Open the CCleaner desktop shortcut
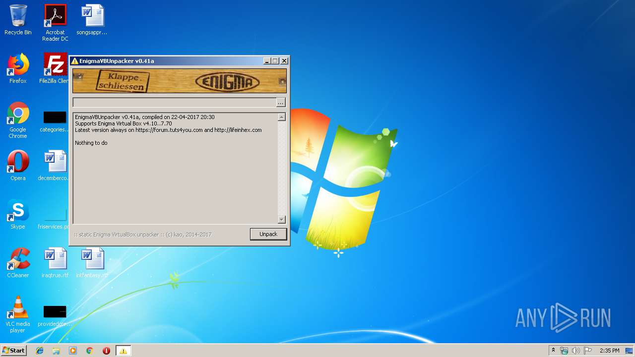This screenshot has width=635, height=357. pos(18,263)
